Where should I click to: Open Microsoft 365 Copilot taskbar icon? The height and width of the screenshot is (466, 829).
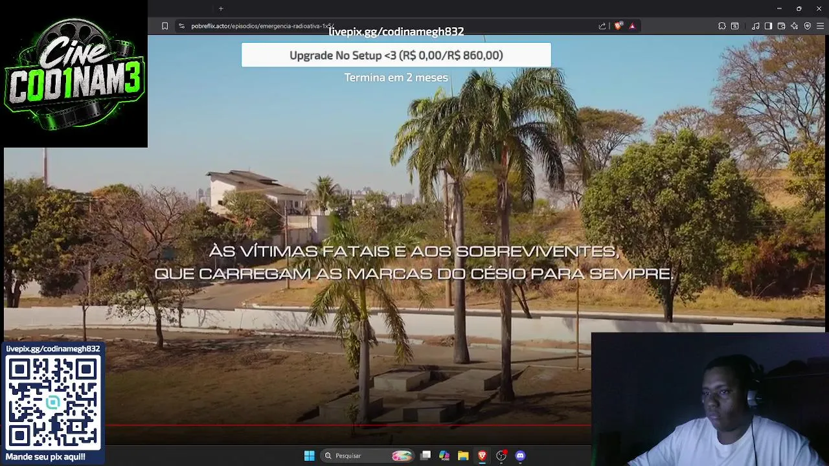pyautogui.click(x=444, y=456)
